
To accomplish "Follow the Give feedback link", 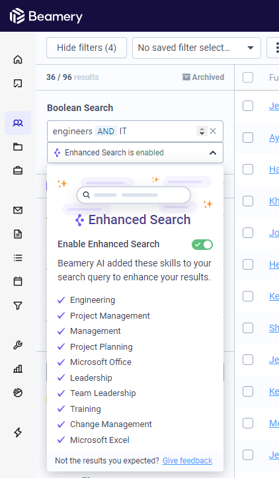I will (x=187, y=461).
